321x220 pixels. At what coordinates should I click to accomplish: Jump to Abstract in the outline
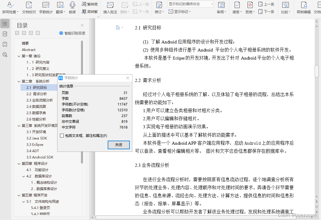click(x=29, y=50)
